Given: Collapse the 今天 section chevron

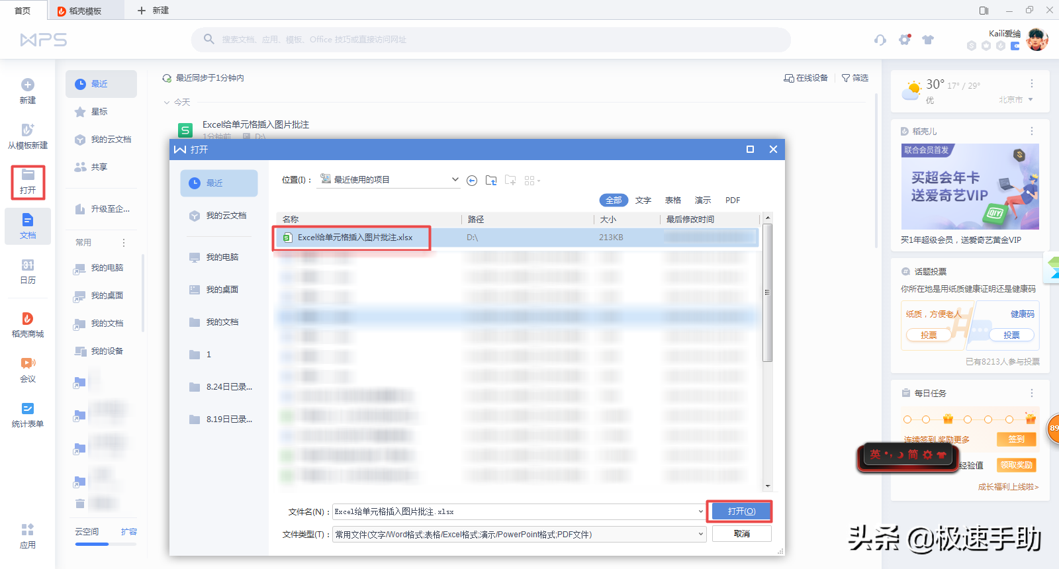Looking at the screenshot, I should (167, 103).
